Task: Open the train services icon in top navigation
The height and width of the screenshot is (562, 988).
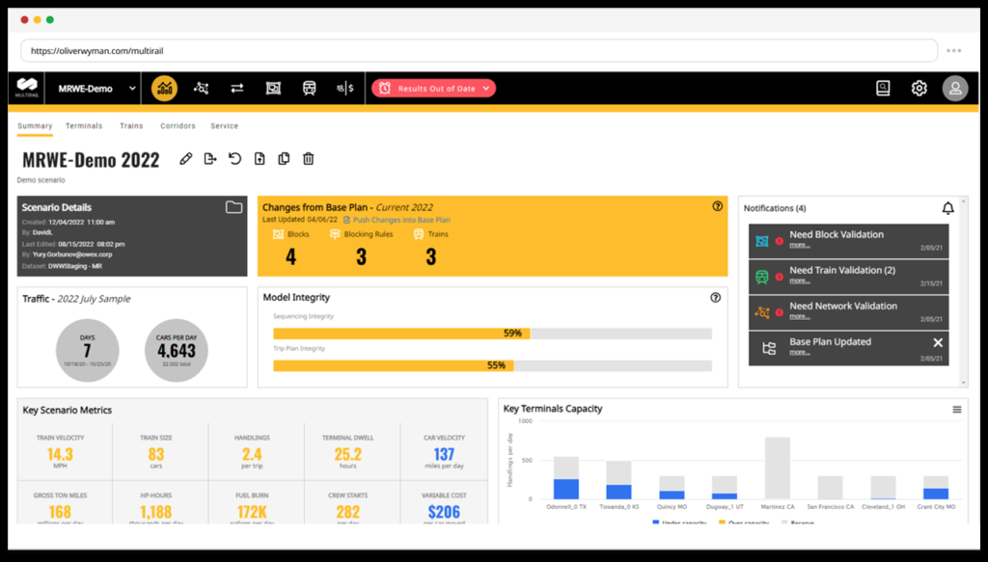Action: [x=309, y=88]
